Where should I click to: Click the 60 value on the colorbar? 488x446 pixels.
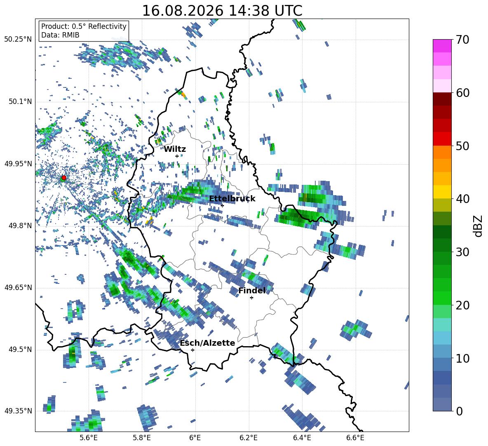[463, 93]
